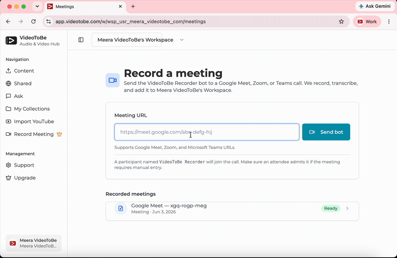Expand the tab search dropdown arrow
This screenshot has width=397, height=258.
coord(37,6)
